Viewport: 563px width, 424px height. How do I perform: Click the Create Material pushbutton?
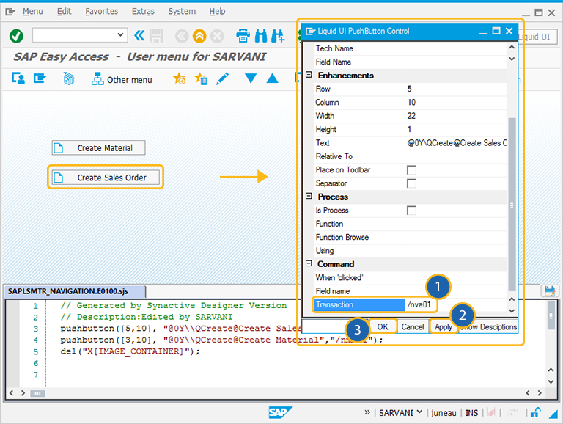point(99,147)
